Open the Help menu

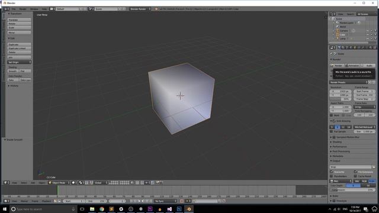tap(44, 9)
